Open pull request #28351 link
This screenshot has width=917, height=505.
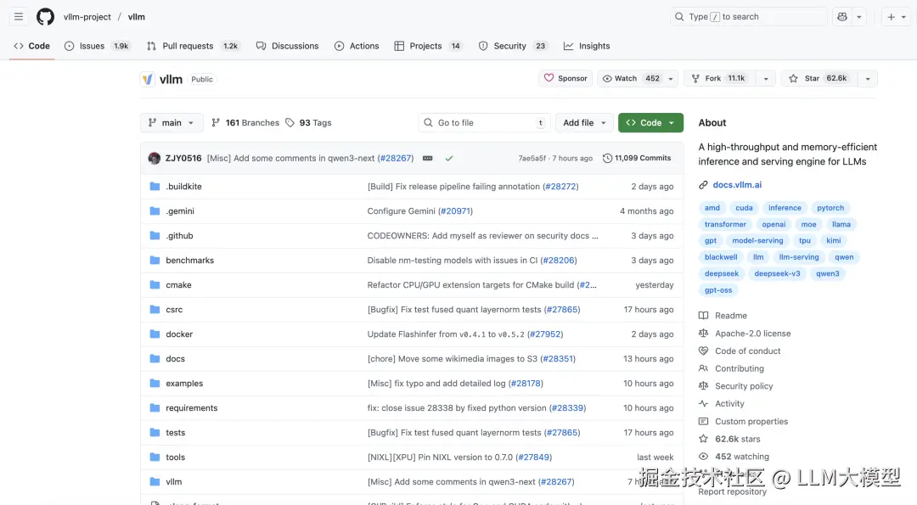tap(558, 359)
